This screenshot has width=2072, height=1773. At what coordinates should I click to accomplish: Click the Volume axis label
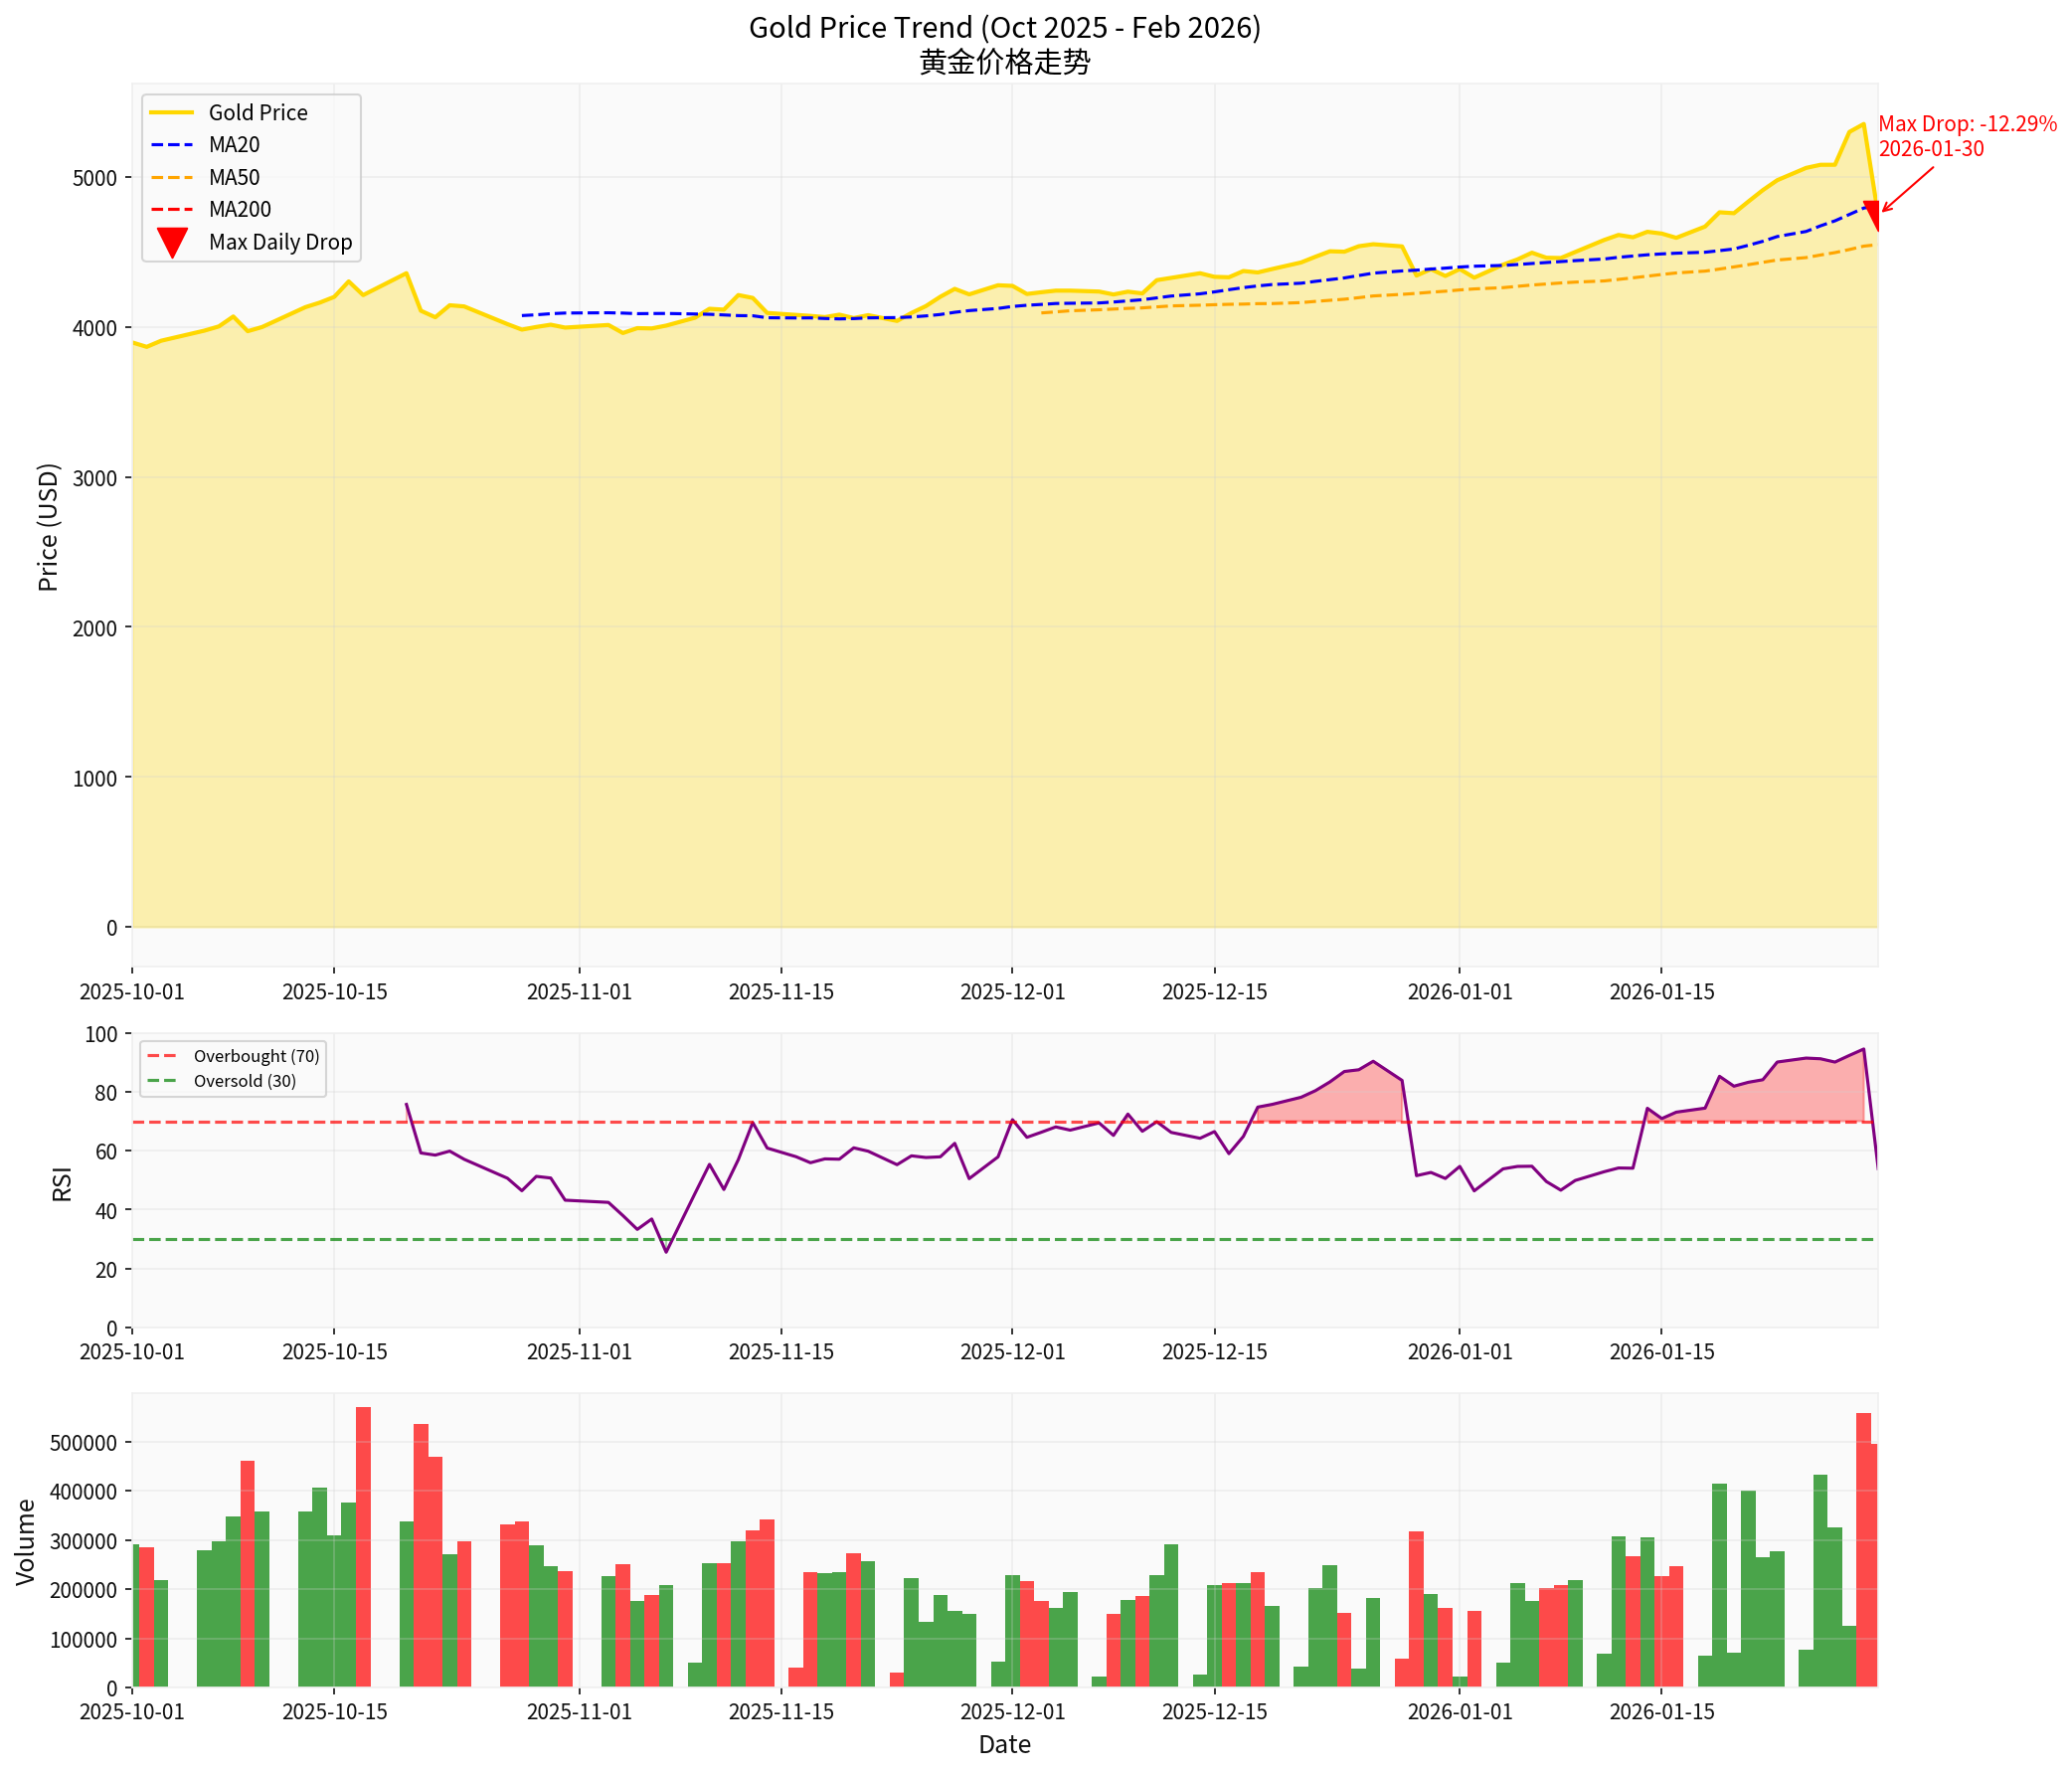coord(26,1541)
